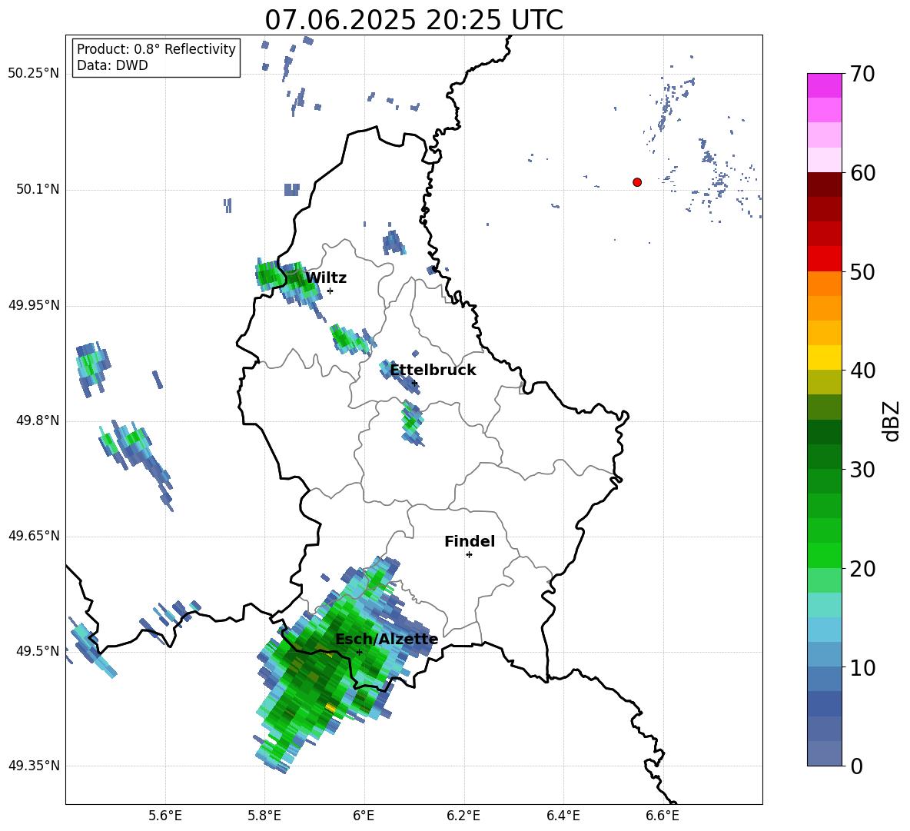Click the 49.65°N latitude label
The height and width of the screenshot is (831, 910).
pyautogui.click(x=34, y=536)
